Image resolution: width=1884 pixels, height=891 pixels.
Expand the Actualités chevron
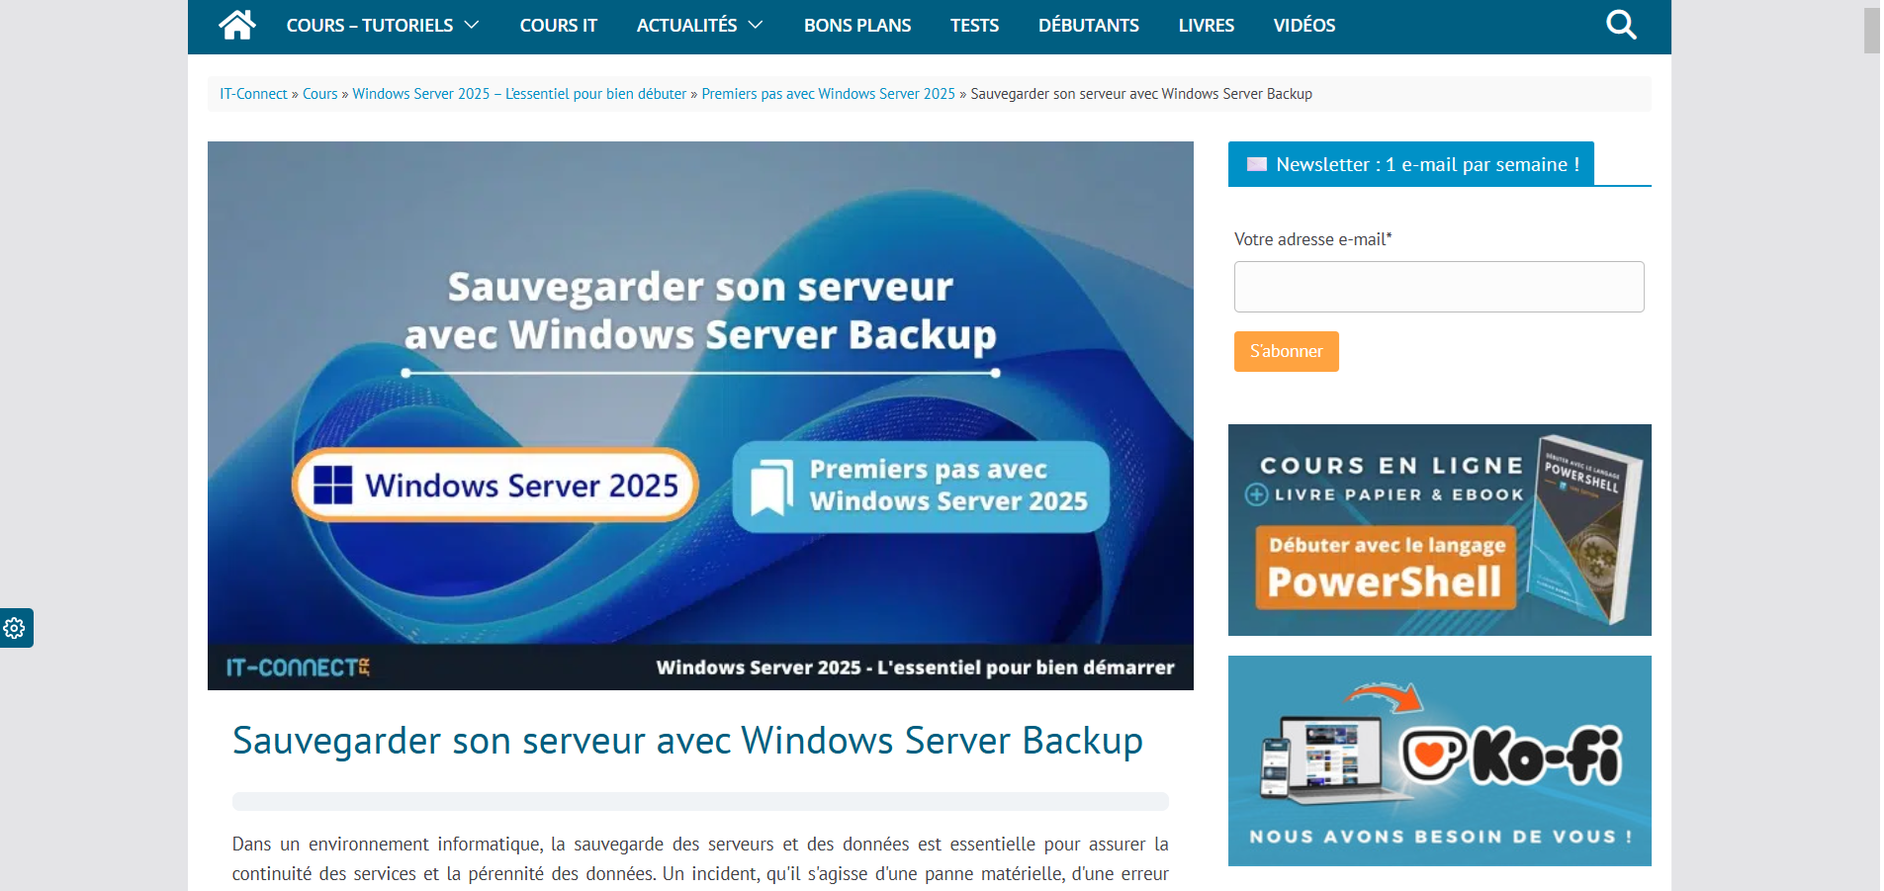(x=756, y=25)
